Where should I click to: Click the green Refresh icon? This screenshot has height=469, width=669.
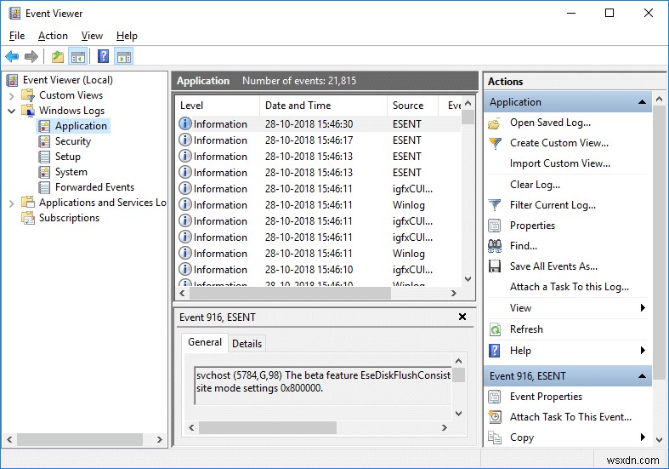(495, 329)
